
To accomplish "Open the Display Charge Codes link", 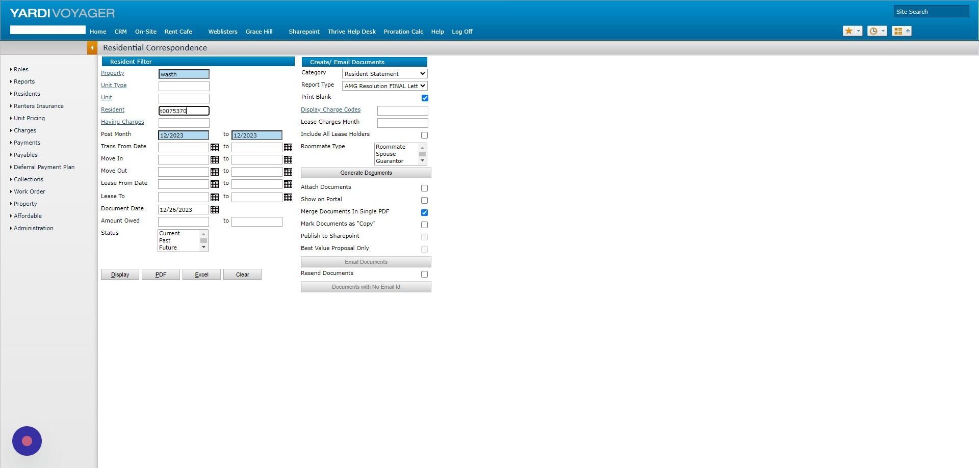I will pyautogui.click(x=330, y=109).
